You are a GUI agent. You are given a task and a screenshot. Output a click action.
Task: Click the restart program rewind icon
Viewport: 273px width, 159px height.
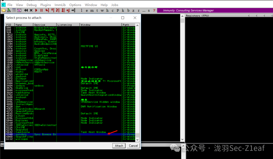click(26, 10)
